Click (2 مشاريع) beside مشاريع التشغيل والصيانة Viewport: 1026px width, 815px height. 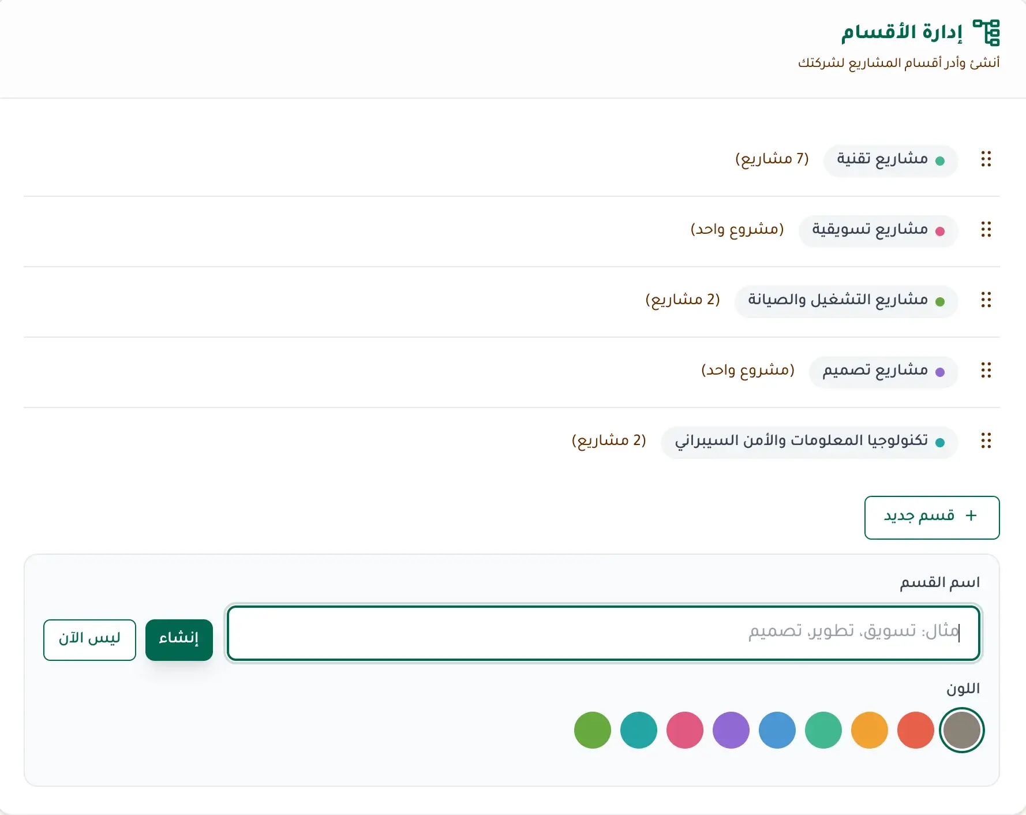(x=683, y=300)
